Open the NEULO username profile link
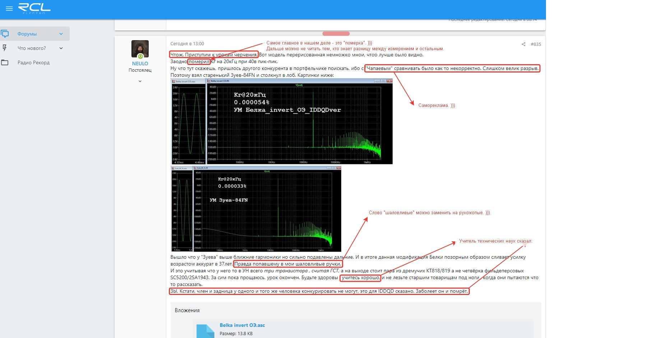 [140, 64]
